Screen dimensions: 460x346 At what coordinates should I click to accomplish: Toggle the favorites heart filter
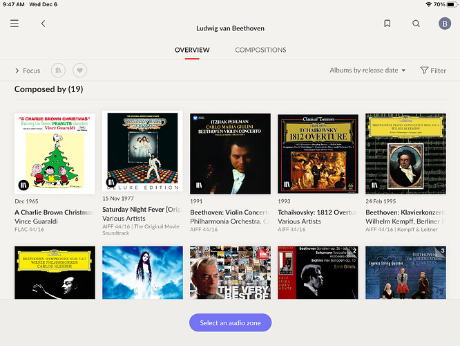point(80,71)
